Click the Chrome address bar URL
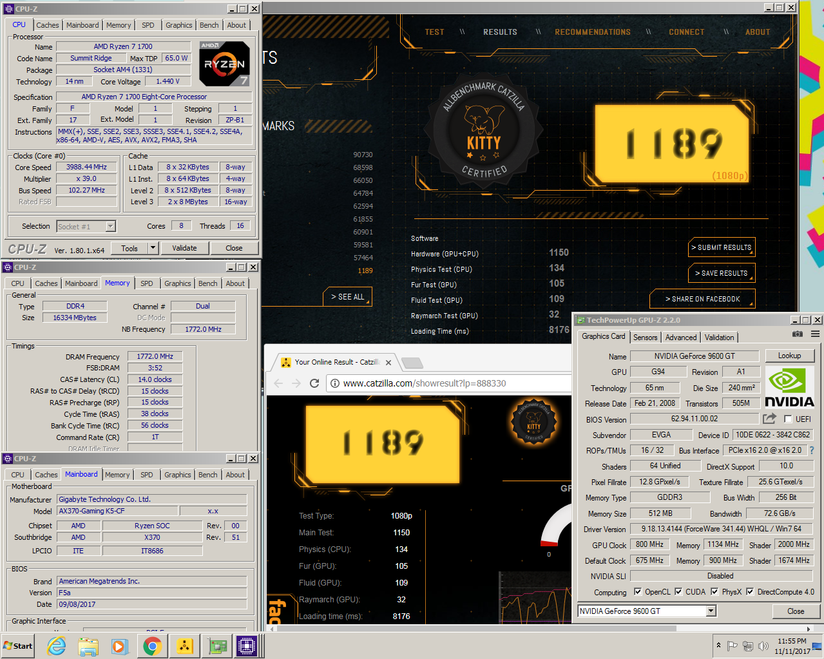 coord(425,383)
